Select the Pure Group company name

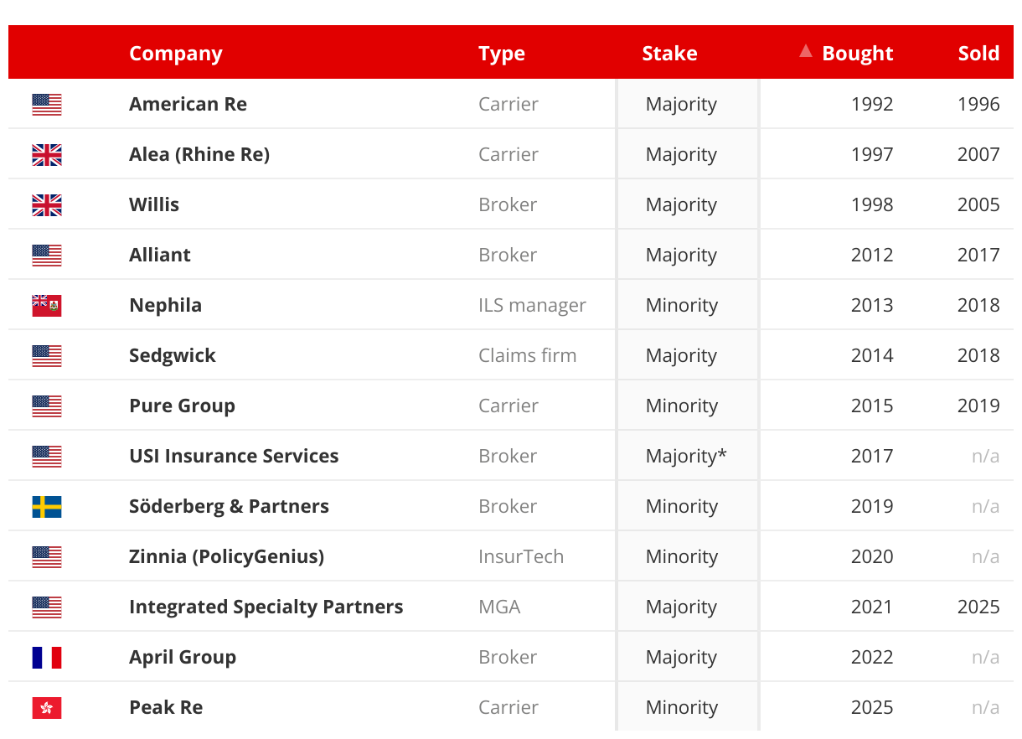point(182,406)
